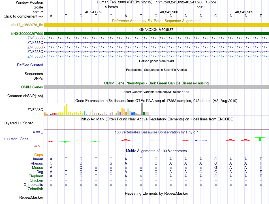Select the Mouse species row label
Viewport: 269px width, 204px height.
tap(37, 168)
